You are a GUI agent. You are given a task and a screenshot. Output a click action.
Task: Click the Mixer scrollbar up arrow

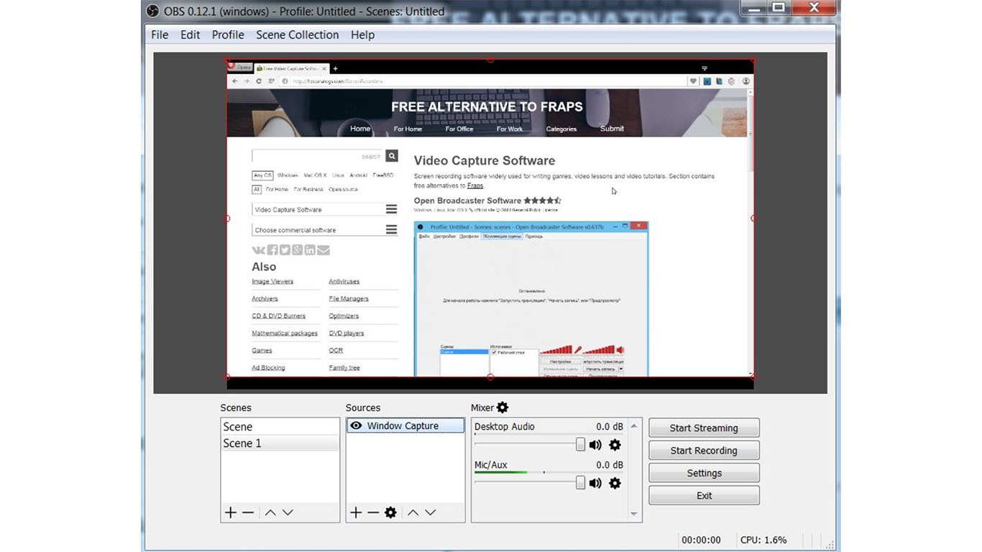pos(633,425)
